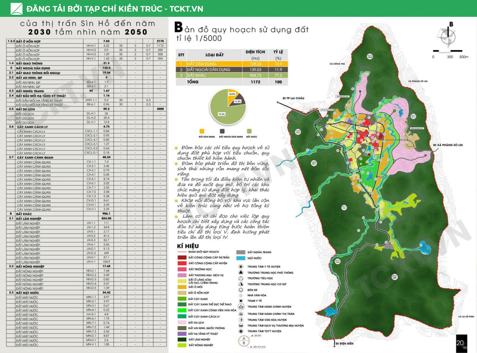Click the 'ĐĂNG TẢI BỞI TẠP CHÍ KIẾN TRÚC' header text
477x353 pixels.
point(94,9)
